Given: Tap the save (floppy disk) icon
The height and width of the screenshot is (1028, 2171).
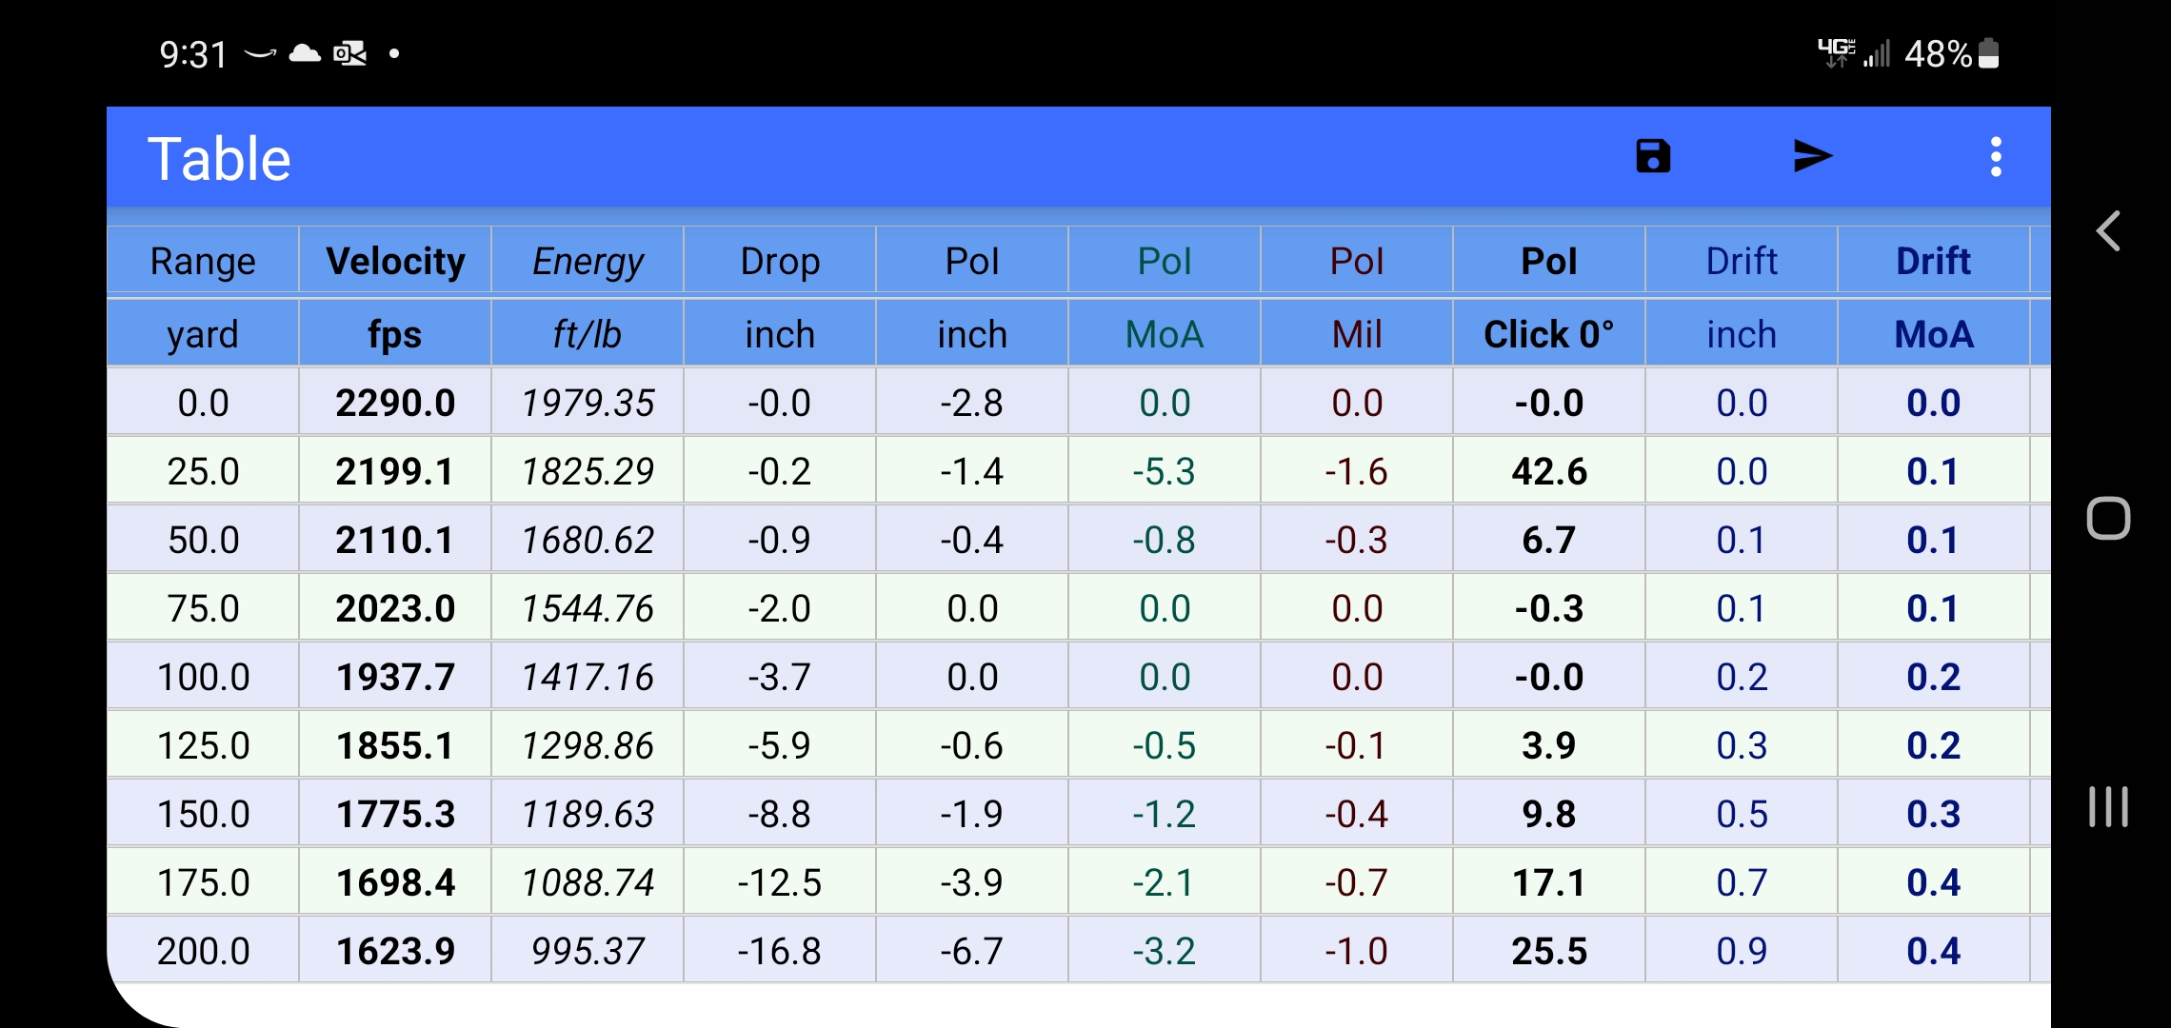Looking at the screenshot, I should point(1653,156).
